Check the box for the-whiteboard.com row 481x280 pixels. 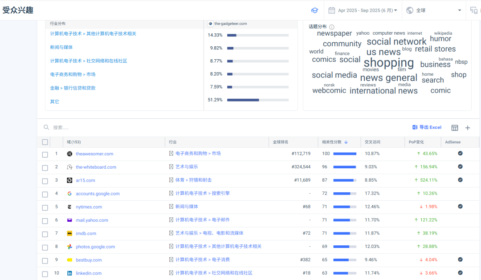(45, 168)
